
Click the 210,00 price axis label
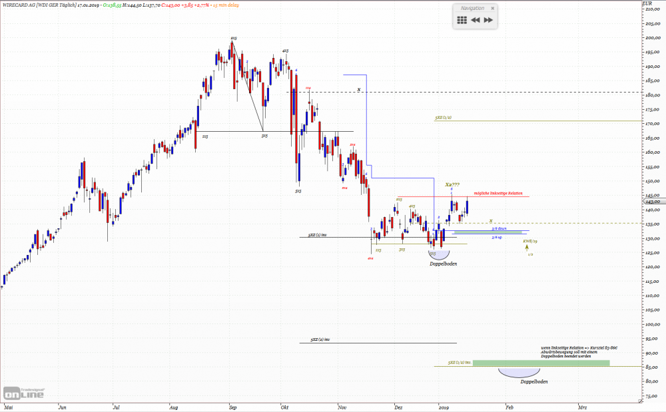[x=653, y=9]
